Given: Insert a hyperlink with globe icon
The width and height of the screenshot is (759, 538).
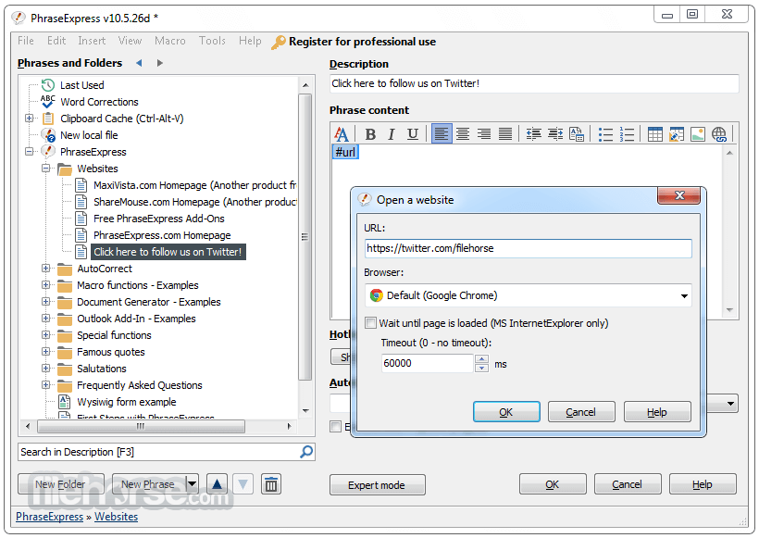Looking at the screenshot, I should (x=719, y=134).
